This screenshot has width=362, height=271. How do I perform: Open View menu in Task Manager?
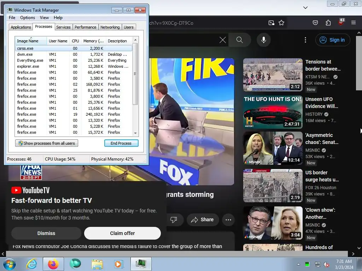click(44, 18)
